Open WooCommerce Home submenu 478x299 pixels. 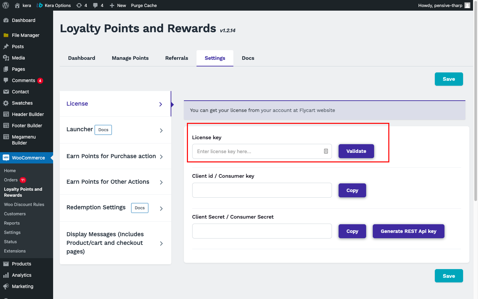coord(10,171)
